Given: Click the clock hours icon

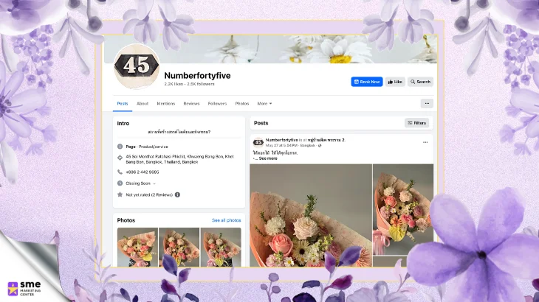Looking at the screenshot, I should 120,183.
